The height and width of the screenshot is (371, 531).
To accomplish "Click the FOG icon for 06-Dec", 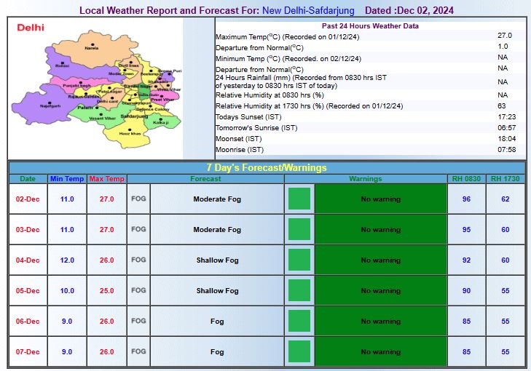I will click(138, 321).
